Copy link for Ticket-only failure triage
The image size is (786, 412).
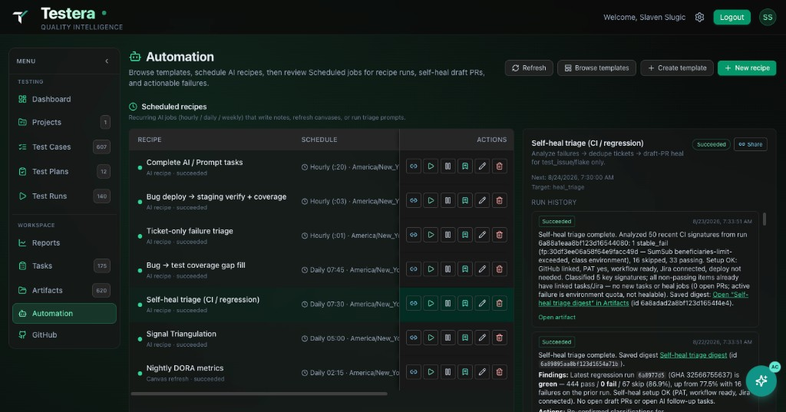click(x=414, y=235)
